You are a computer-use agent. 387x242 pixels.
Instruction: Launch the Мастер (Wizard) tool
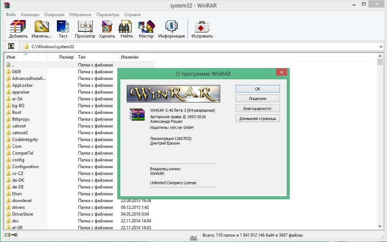coord(146,26)
